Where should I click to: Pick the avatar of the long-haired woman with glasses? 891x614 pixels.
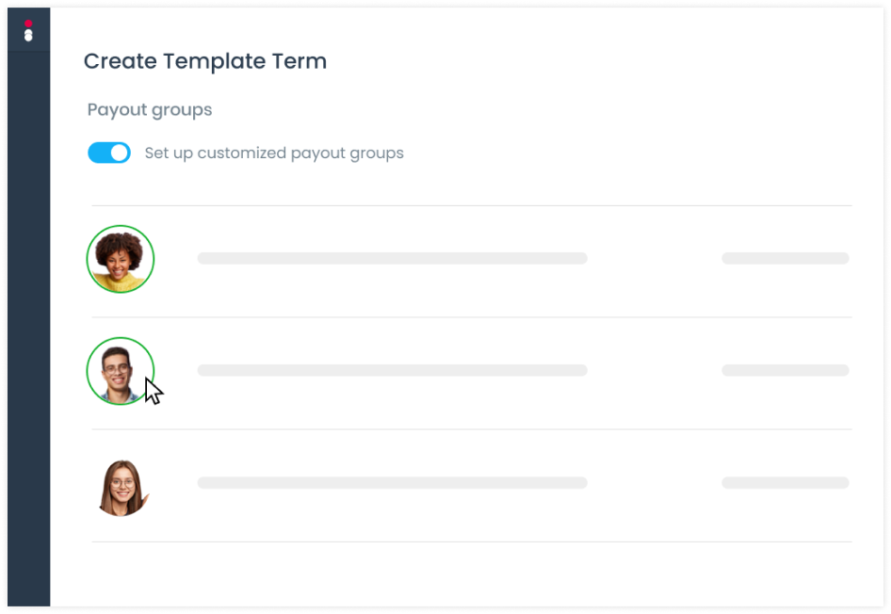pos(122,486)
